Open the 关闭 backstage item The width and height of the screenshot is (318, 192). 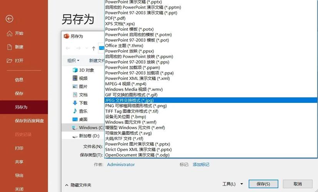tap(24, 189)
